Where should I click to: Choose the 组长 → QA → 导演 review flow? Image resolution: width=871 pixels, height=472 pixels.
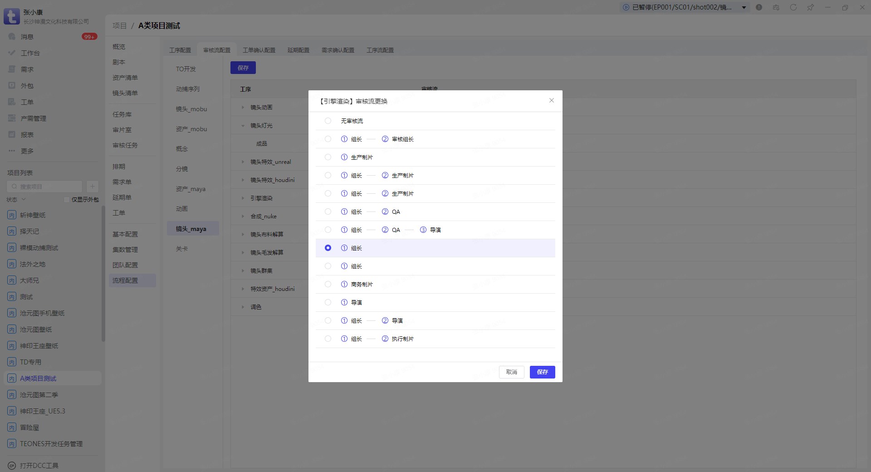pyautogui.click(x=328, y=230)
